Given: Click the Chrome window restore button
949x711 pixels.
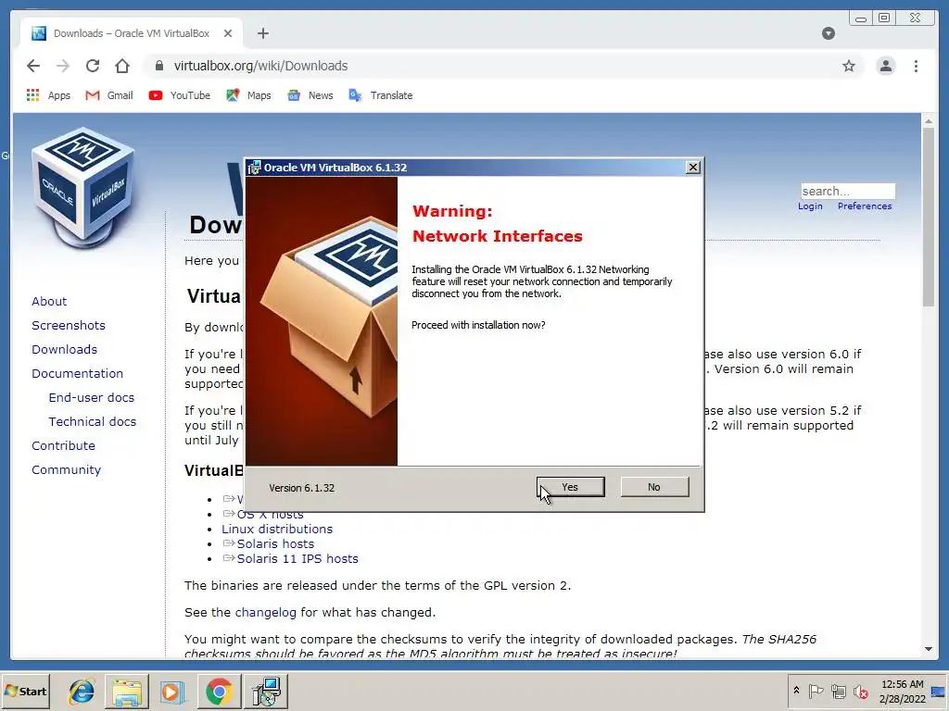Looking at the screenshot, I should 884,19.
